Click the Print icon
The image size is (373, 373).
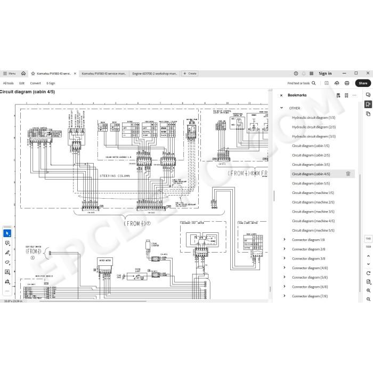click(x=347, y=83)
